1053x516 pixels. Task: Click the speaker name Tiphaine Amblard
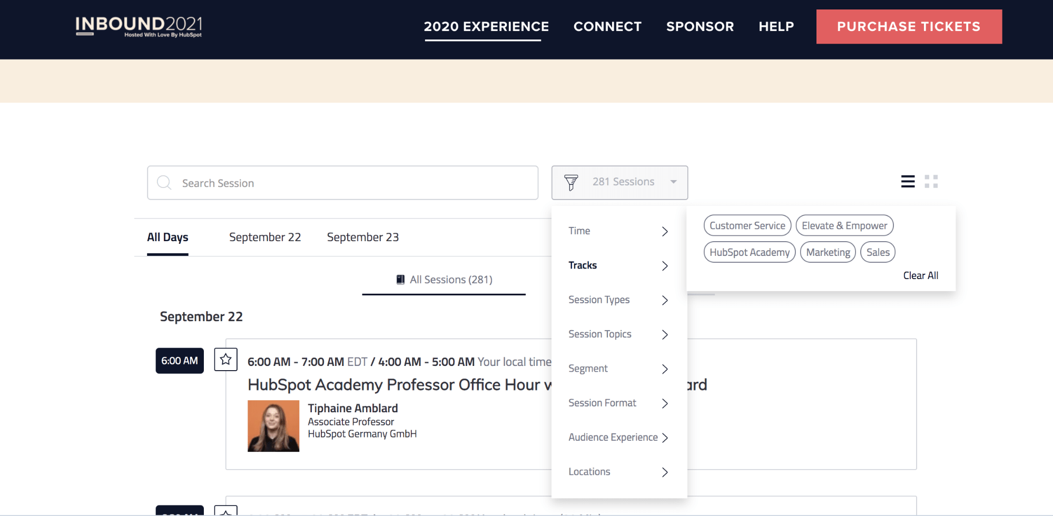(x=353, y=409)
